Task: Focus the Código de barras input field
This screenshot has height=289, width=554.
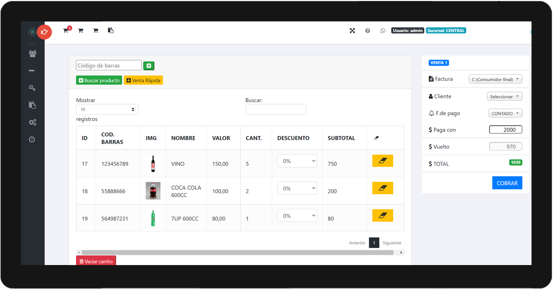Action: [x=109, y=66]
